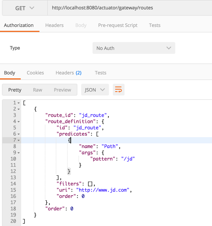Collapse the fold arrow on line 1
This screenshot has height=226, width=212.
[x=18, y=103]
